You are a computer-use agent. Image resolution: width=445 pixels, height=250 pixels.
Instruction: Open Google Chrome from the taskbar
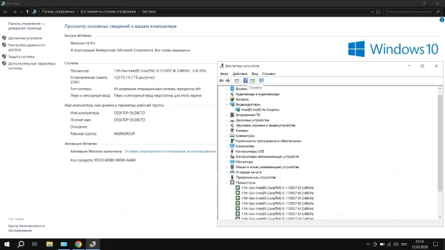pos(79,244)
